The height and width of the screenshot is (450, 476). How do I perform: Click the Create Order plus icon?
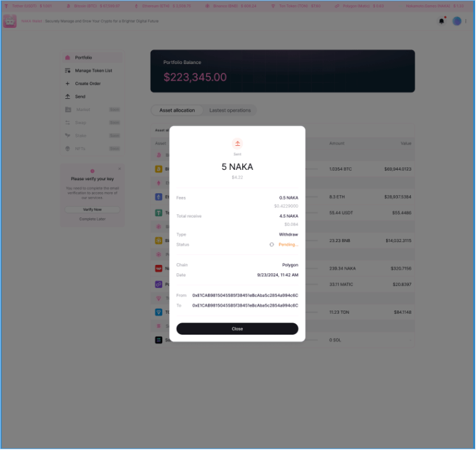(68, 84)
